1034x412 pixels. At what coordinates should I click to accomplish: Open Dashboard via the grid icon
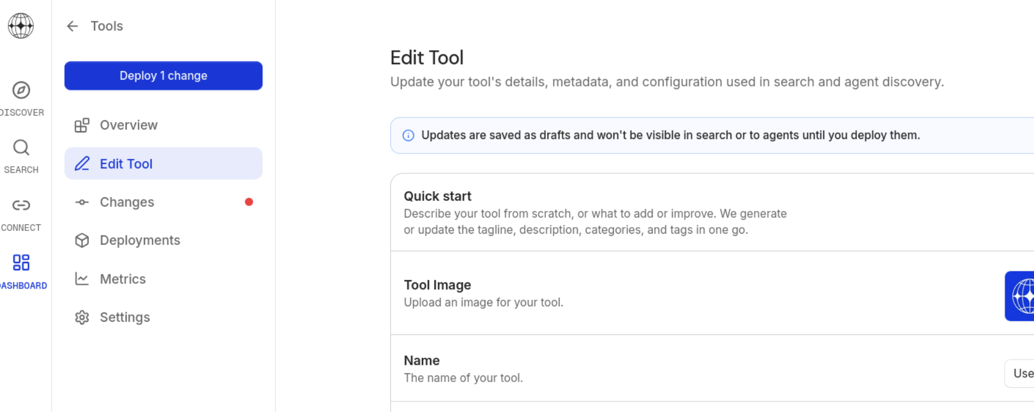21,262
